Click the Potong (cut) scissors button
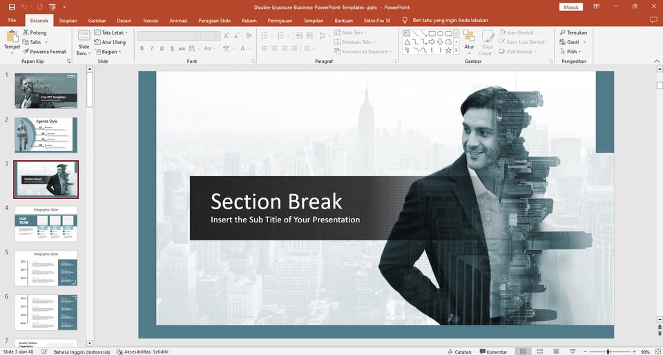Screen dimensions: 663x355 pyautogui.click(x=35, y=32)
